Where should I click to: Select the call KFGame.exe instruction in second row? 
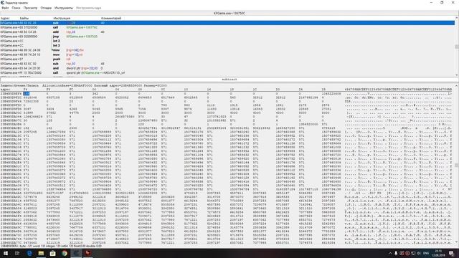click(x=227, y=27)
